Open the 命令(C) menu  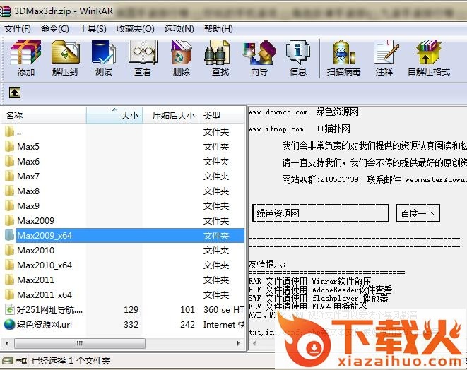[55, 29]
